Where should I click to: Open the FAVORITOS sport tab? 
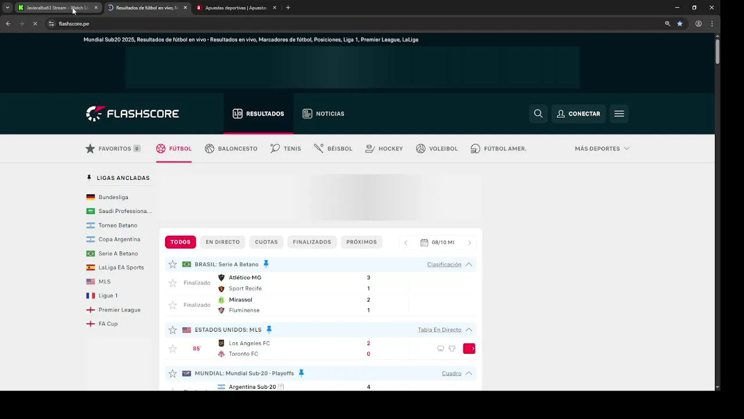[x=113, y=148]
